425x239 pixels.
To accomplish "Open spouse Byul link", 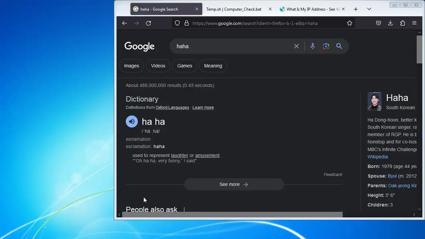I will pyautogui.click(x=392, y=176).
